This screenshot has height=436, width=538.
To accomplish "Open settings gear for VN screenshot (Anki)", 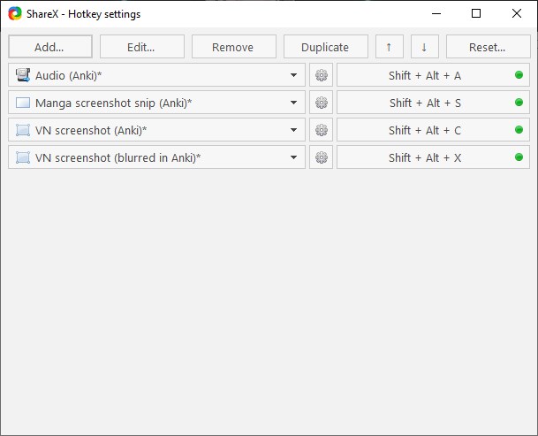I will click(321, 130).
